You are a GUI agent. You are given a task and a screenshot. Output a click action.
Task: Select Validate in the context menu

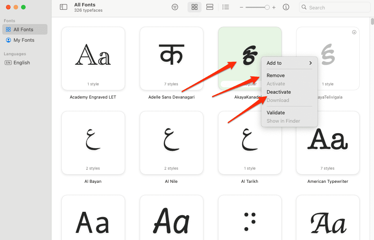[x=276, y=113]
